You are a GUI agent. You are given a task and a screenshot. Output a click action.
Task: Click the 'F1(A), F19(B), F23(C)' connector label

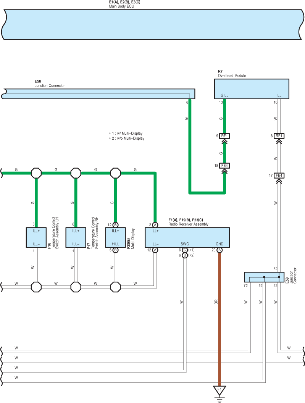[186, 220]
